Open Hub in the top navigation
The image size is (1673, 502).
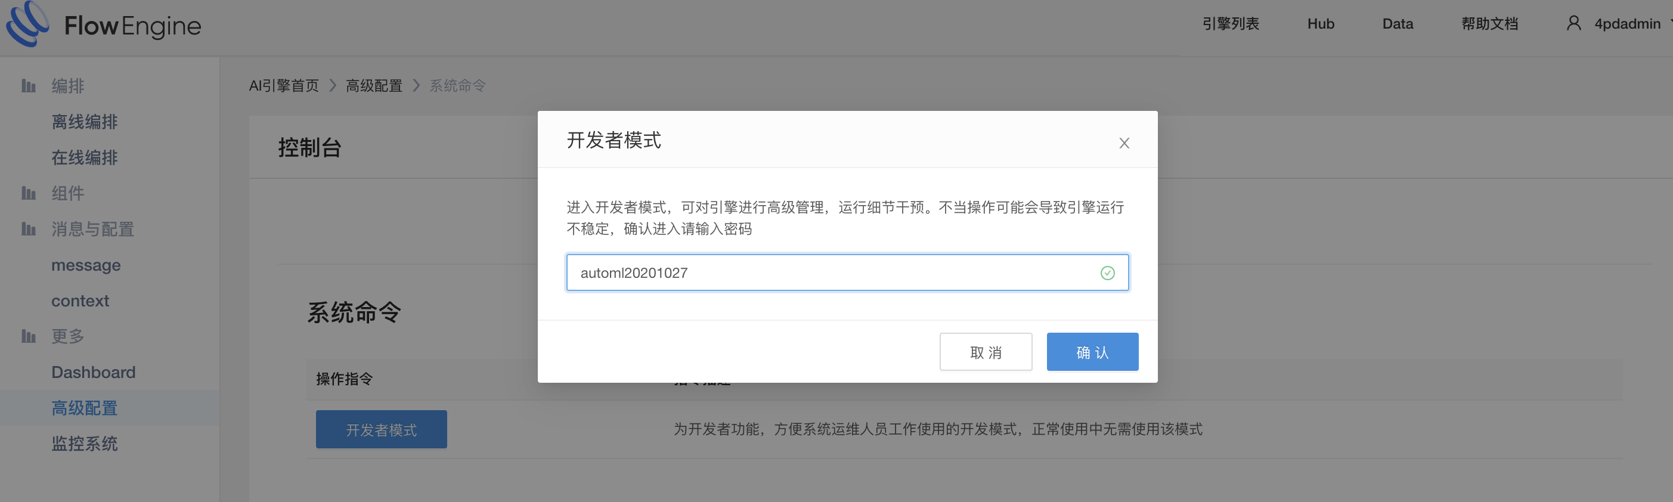[x=1321, y=23]
